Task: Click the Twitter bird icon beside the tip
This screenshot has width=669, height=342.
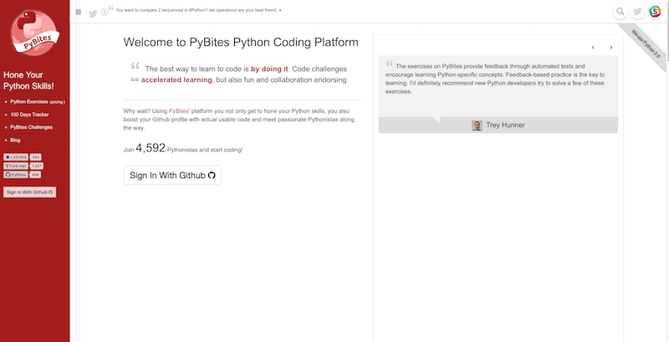Action: pyautogui.click(x=93, y=13)
